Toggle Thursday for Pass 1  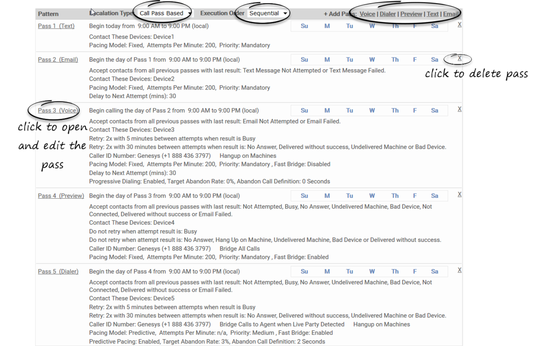(395, 26)
